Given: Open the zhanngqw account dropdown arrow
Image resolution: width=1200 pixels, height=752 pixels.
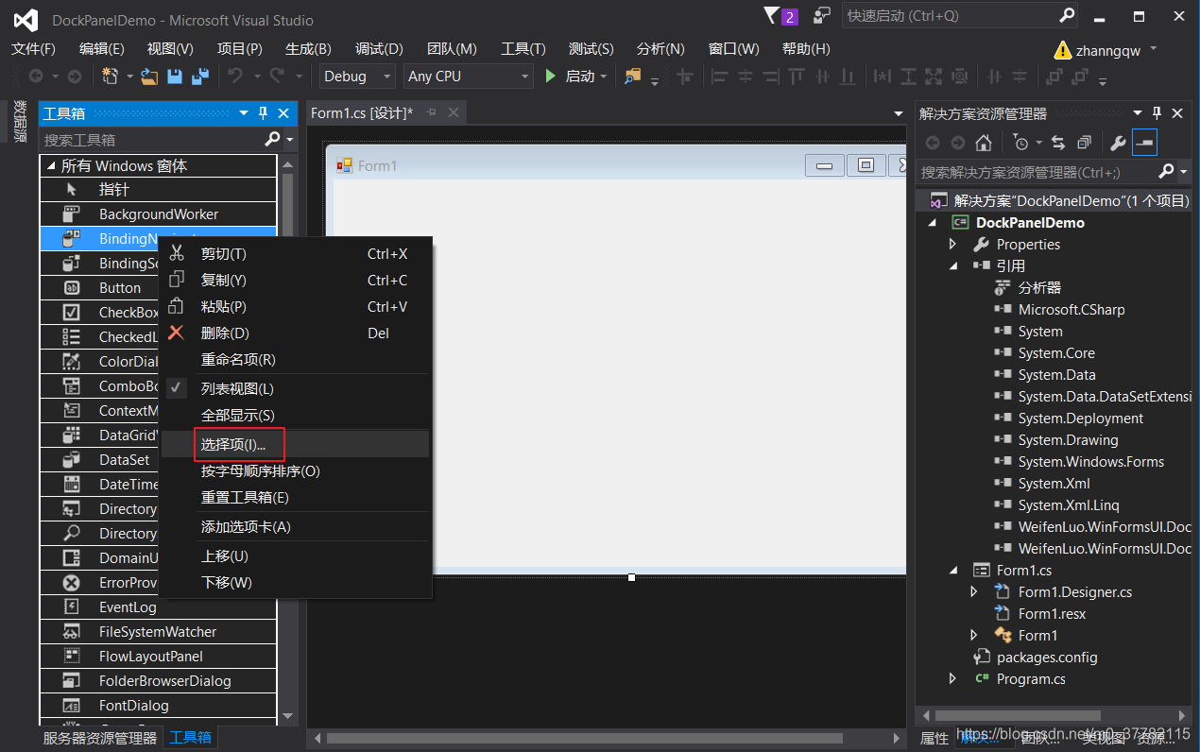Looking at the screenshot, I should coord(1153,49).
